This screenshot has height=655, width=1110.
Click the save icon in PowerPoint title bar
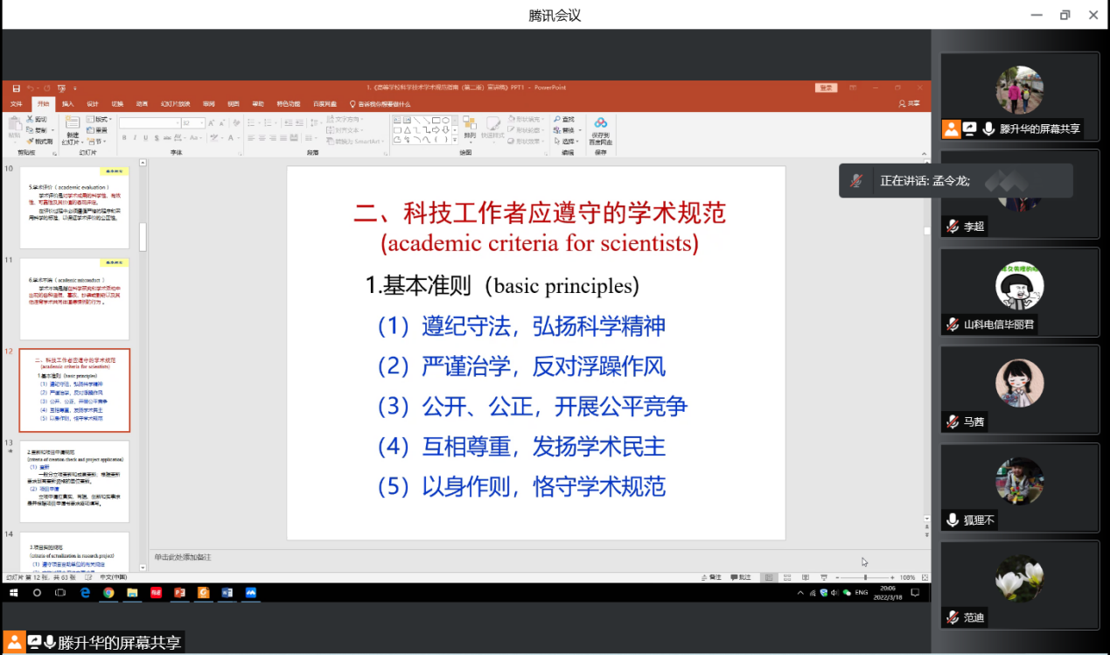coord(15,88)
